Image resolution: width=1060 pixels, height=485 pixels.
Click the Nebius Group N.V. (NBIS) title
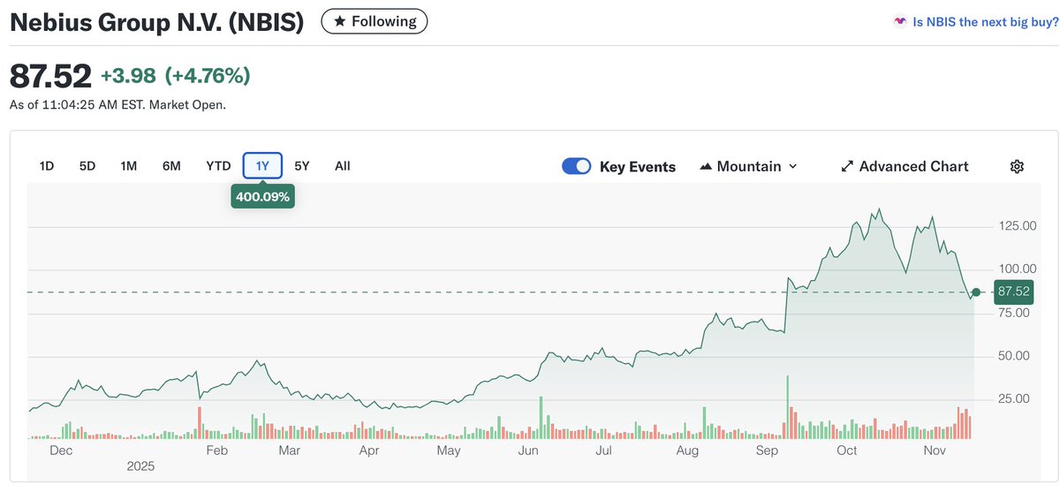tap(157, 22)
